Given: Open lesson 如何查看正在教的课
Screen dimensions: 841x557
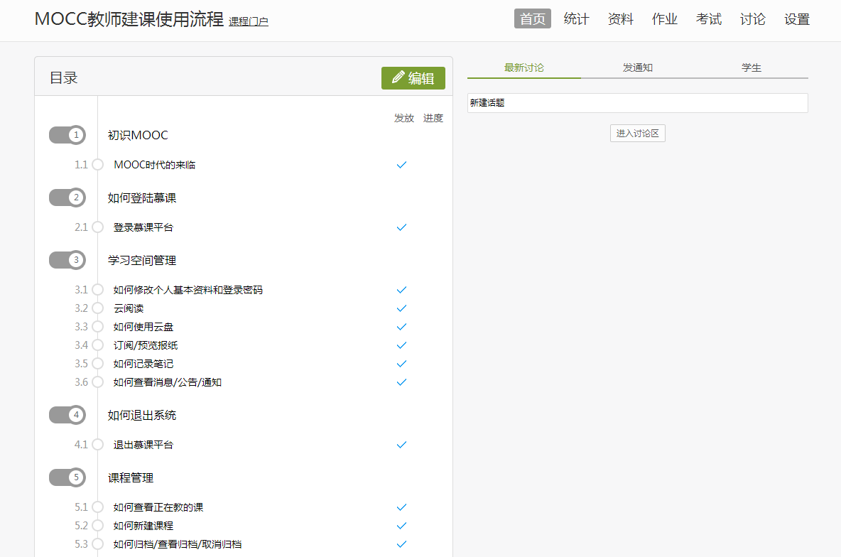Looking at the screenshot, I should [x=158, y=507].
